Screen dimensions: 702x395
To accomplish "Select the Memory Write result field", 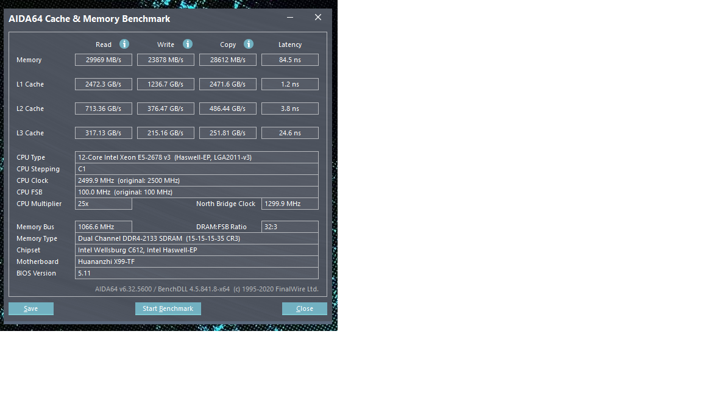I will pos(166,60).
